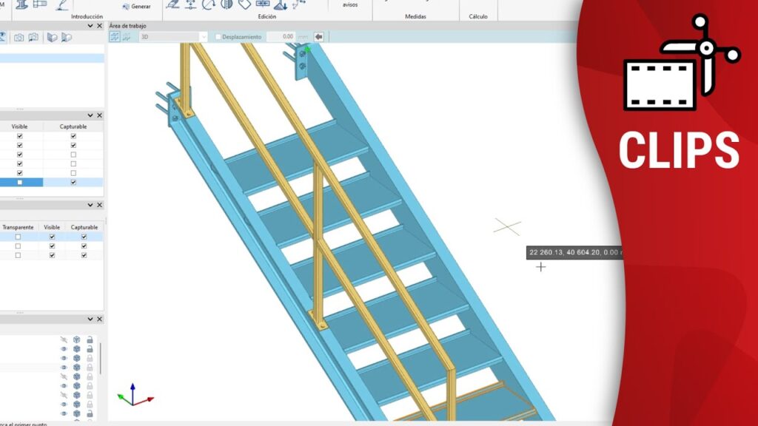Click the tag label tool in the Edición group

coord(244,4)
